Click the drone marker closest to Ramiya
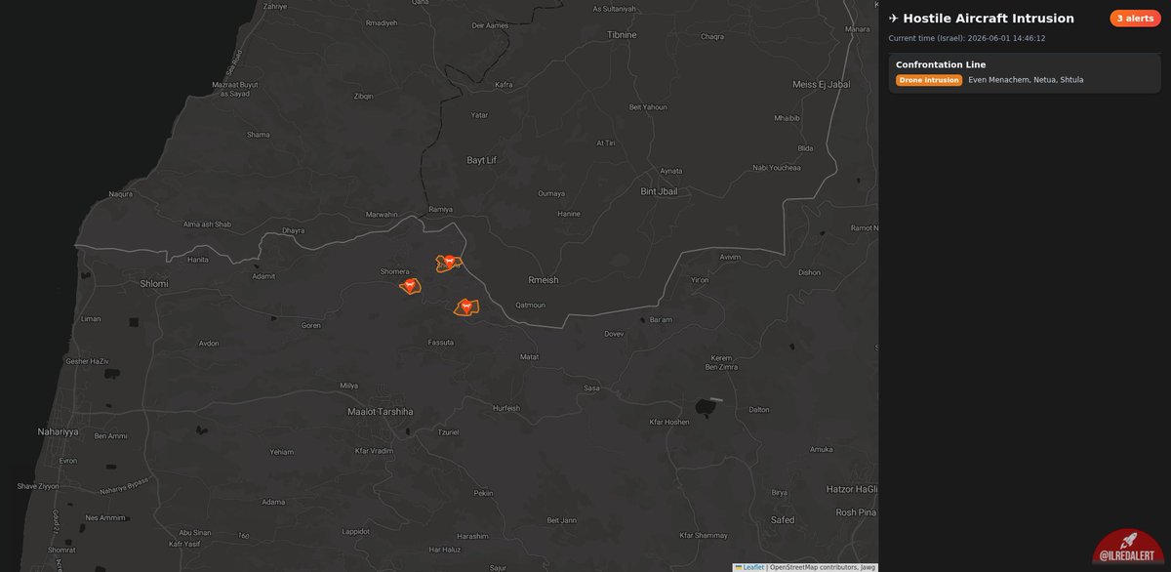This screenshot has height=572, width=1171. tap(449, 262)
